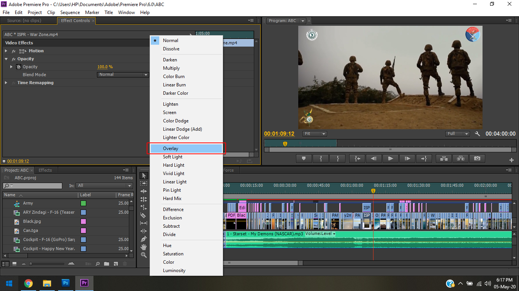Select the Track Select tool

pyautogui.click(x=144, y=183)
